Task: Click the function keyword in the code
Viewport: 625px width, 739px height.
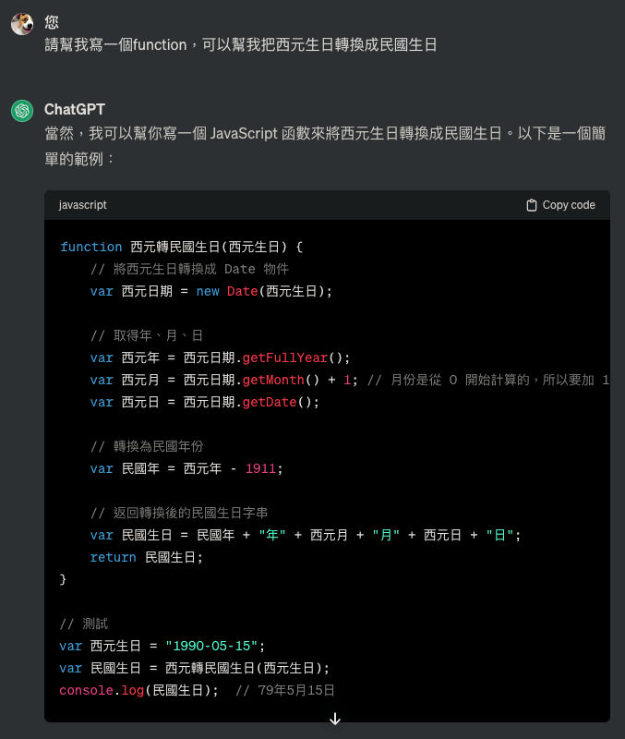Action: pyautogui.click(x=90, y=247)
